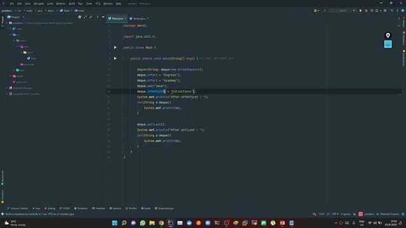Open File Explorer from the taskbar
406x228 pixels.
click(152, 223)
